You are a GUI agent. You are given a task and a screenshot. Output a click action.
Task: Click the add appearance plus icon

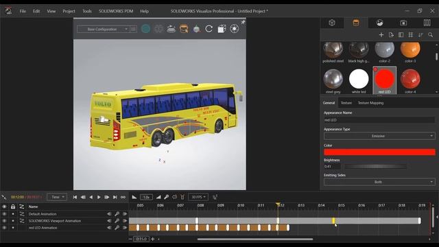[381, 35]
